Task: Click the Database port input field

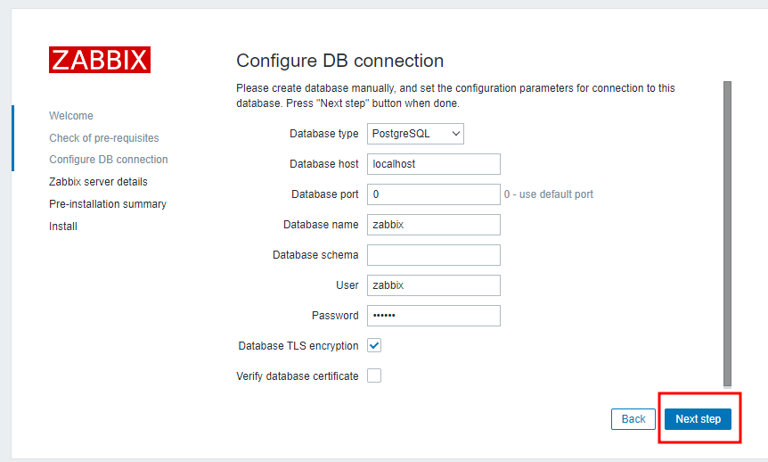Action: (x=434, y=194)
